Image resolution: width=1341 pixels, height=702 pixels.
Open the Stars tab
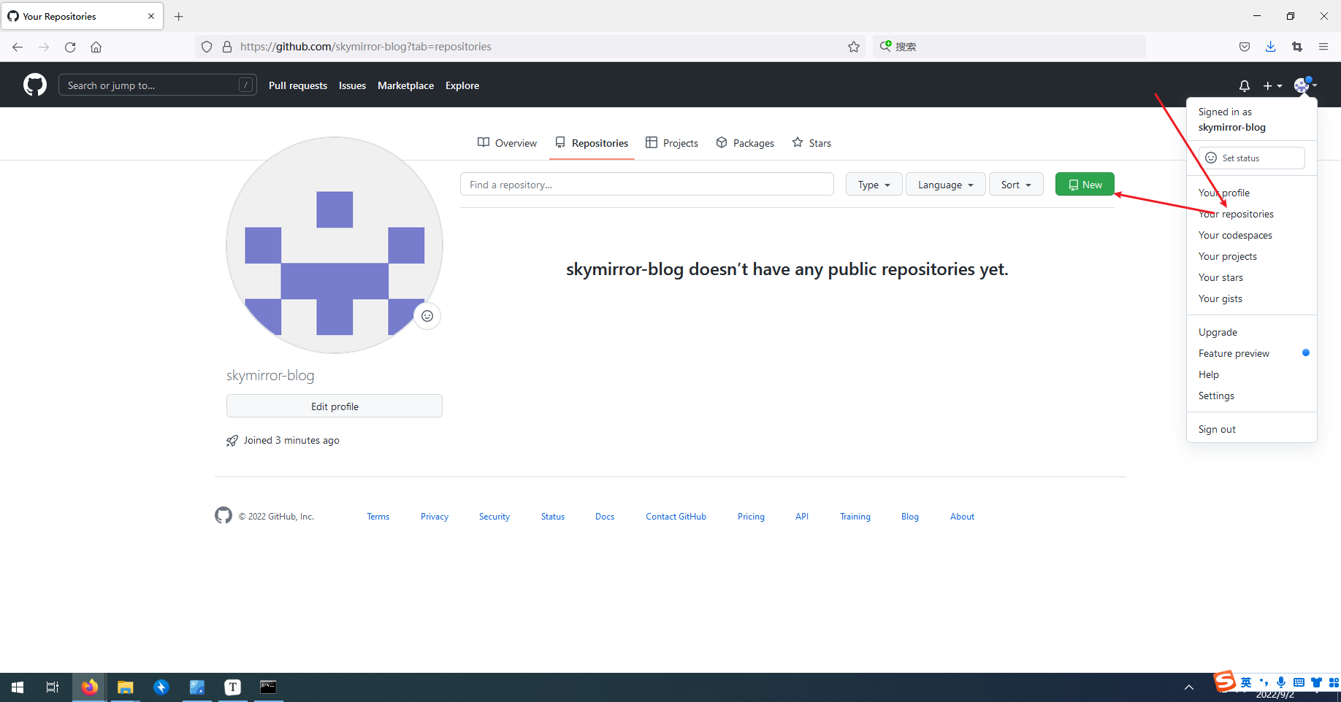point(811,143)
